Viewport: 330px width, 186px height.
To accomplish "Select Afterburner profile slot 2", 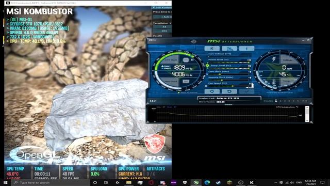I will (285, 101).
